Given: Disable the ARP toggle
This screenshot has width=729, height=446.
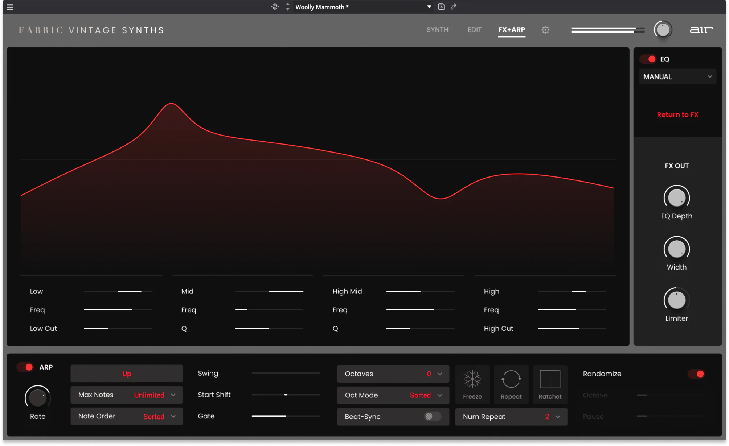Looking at the screenshot, I should [x=25, y=367].
